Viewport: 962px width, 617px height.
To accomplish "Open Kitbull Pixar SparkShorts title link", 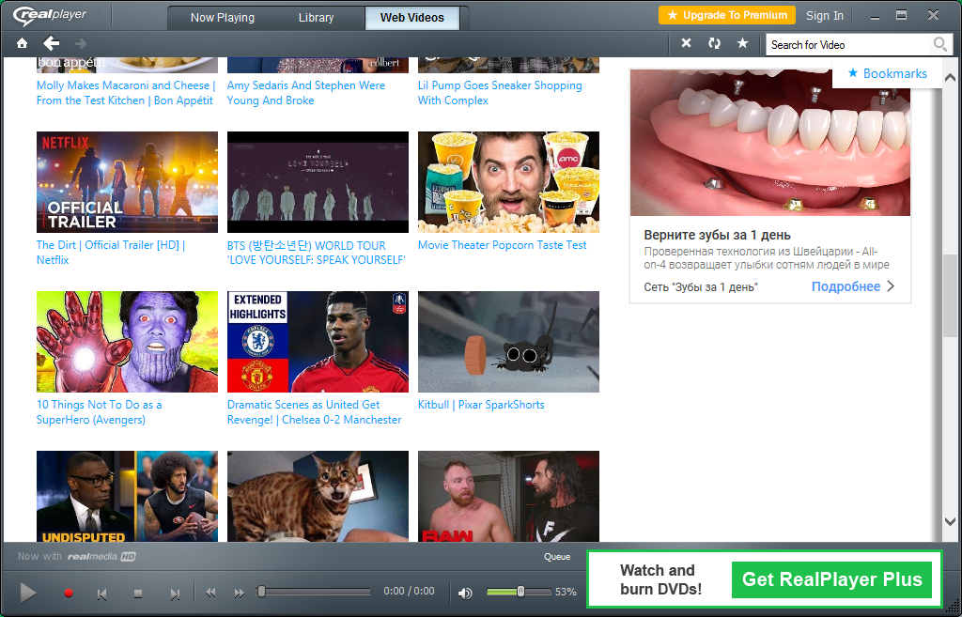I will pyautogui.click(x=481, y=405).
